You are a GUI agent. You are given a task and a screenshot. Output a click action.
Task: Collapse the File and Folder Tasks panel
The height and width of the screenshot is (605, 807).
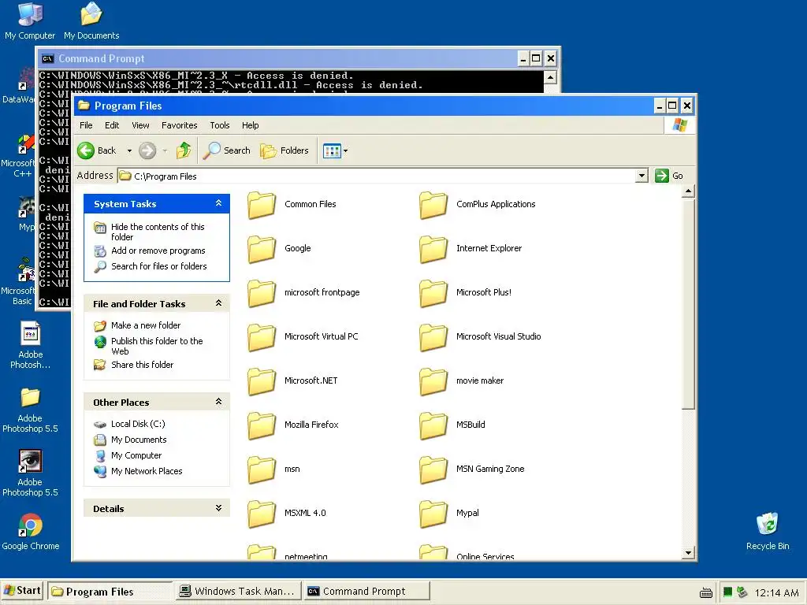coord(219,303)
